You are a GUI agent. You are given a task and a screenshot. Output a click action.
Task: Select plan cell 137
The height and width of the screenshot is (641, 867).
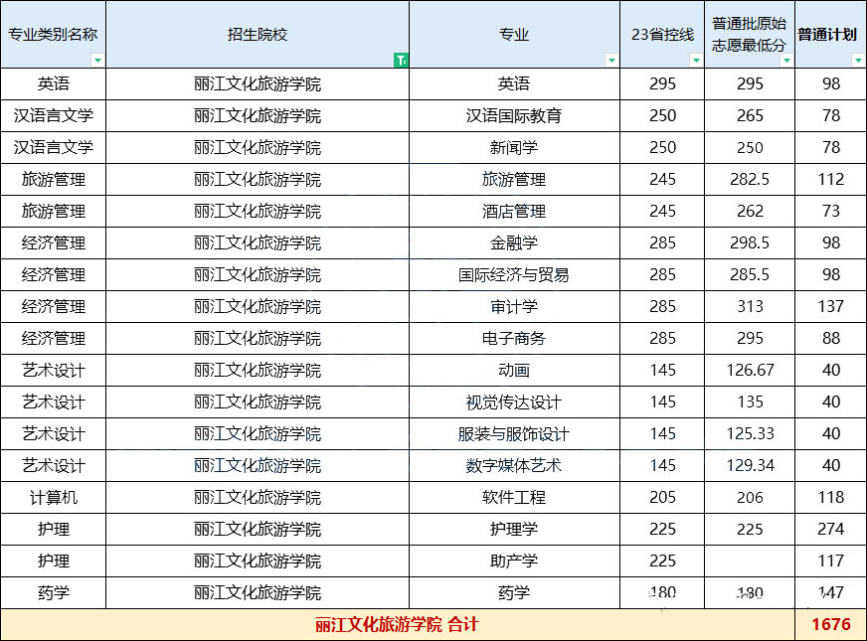830,307
